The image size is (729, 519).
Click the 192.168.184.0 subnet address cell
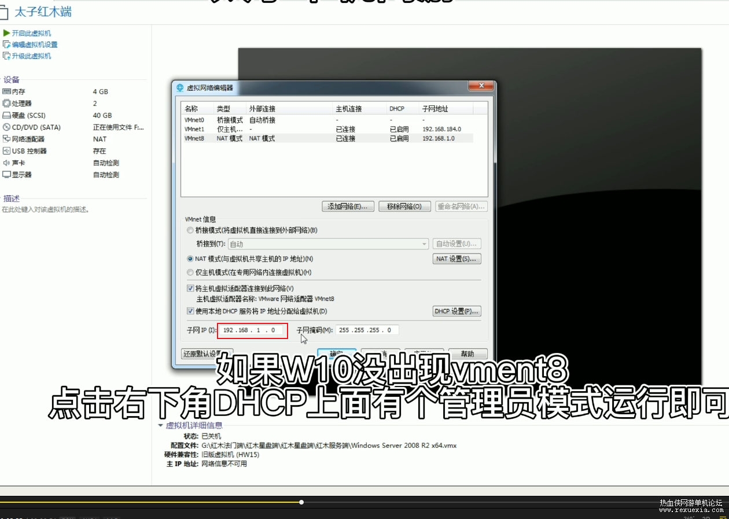441,129
